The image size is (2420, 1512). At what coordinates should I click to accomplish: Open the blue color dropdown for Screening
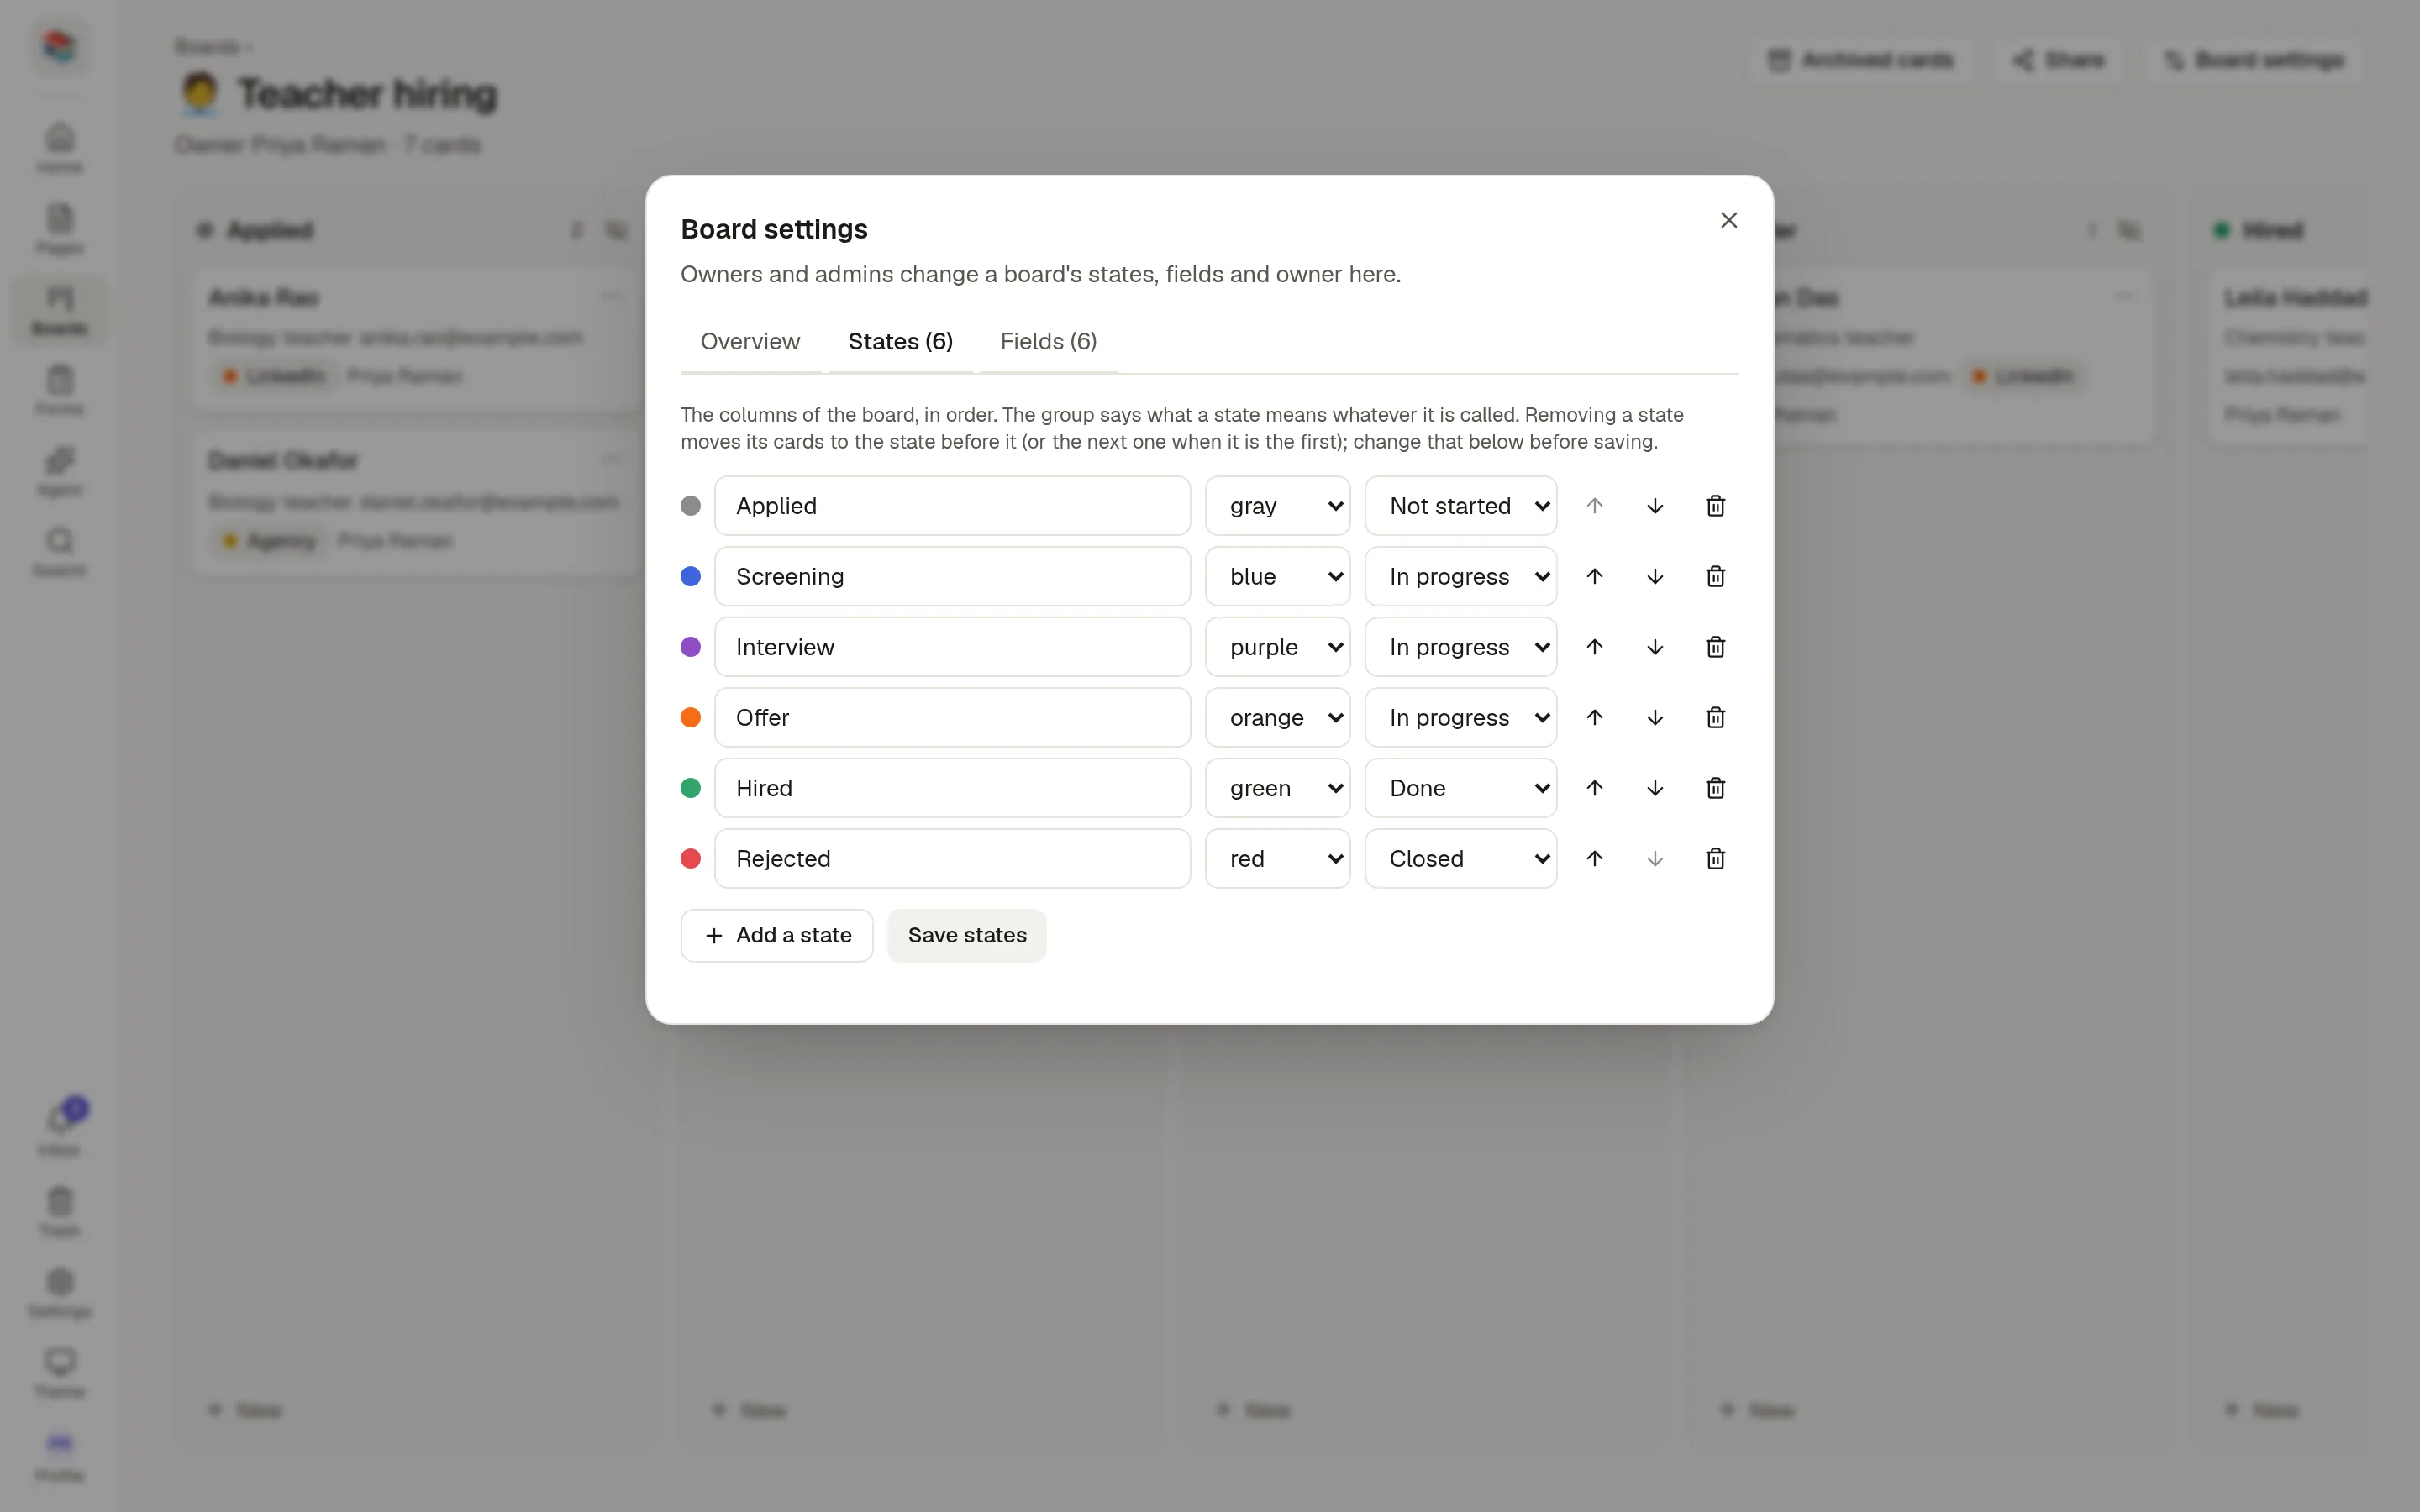(x=1277, y=577)
